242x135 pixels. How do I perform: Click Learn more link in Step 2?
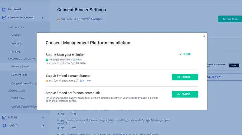(x=68, y=81)
